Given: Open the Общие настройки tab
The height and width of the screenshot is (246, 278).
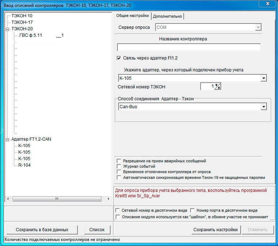Looking at the screenshot, I should (133, 16).
